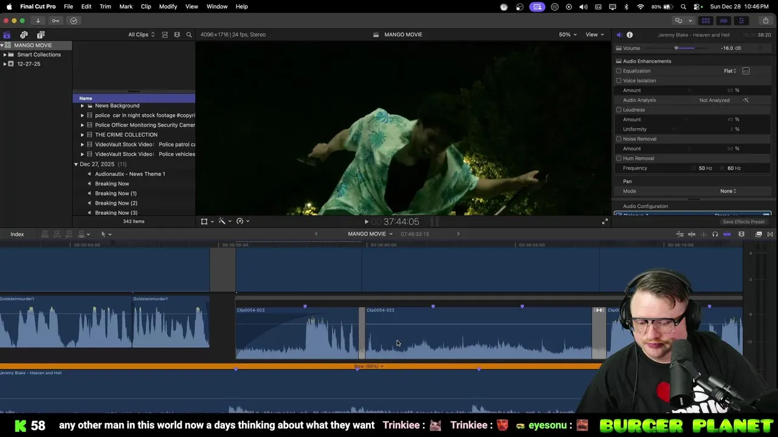The width and height of the screenshot is (778, 437).
Task: Open the Select tool dropdown in timeline
Action: [106, 234]
